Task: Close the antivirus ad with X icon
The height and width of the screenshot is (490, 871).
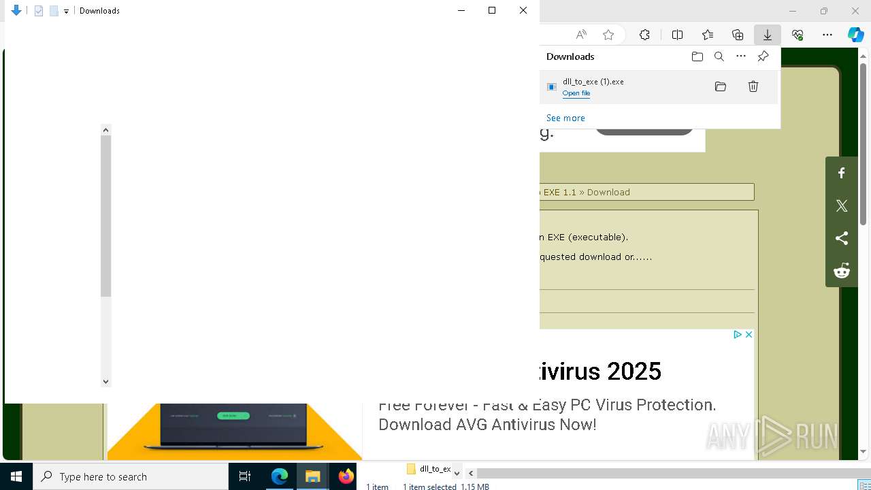Action: 749,334
